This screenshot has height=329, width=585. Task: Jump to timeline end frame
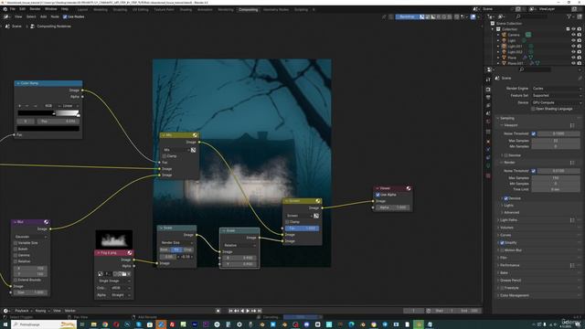coord(260,311)
